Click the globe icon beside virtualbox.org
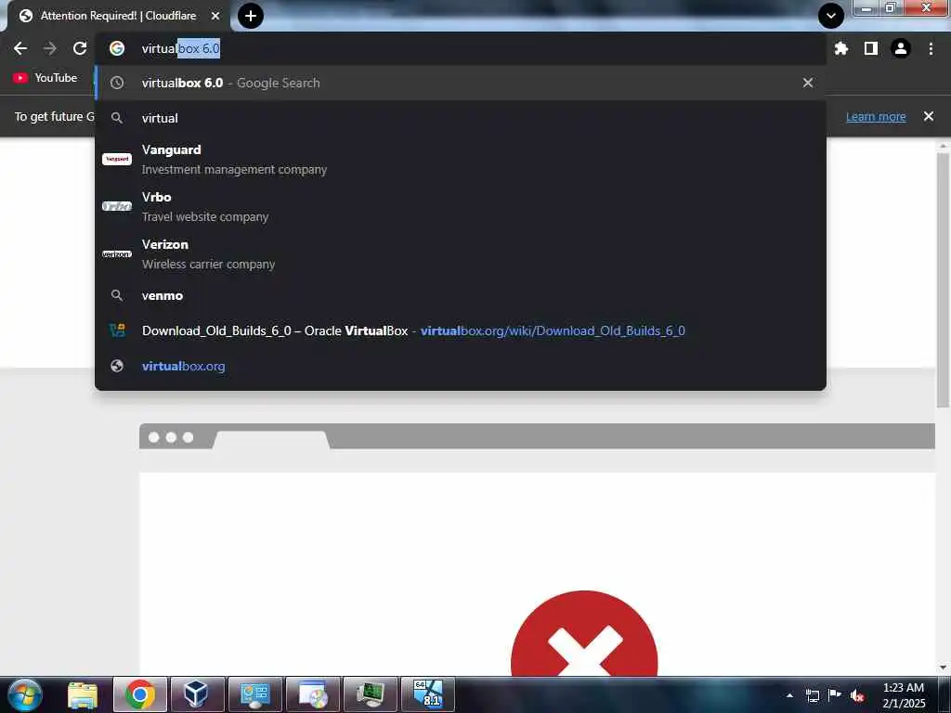 coord(117,366)
